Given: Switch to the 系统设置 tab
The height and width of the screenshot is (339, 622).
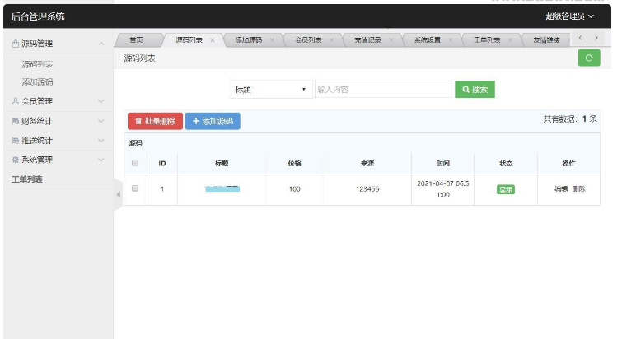Looking at the screenshot, I should [x=428, y=40].
